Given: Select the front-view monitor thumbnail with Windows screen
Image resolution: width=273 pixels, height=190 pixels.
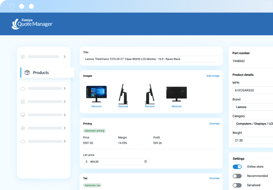Looking at the screenshot, I should (97, 94).
